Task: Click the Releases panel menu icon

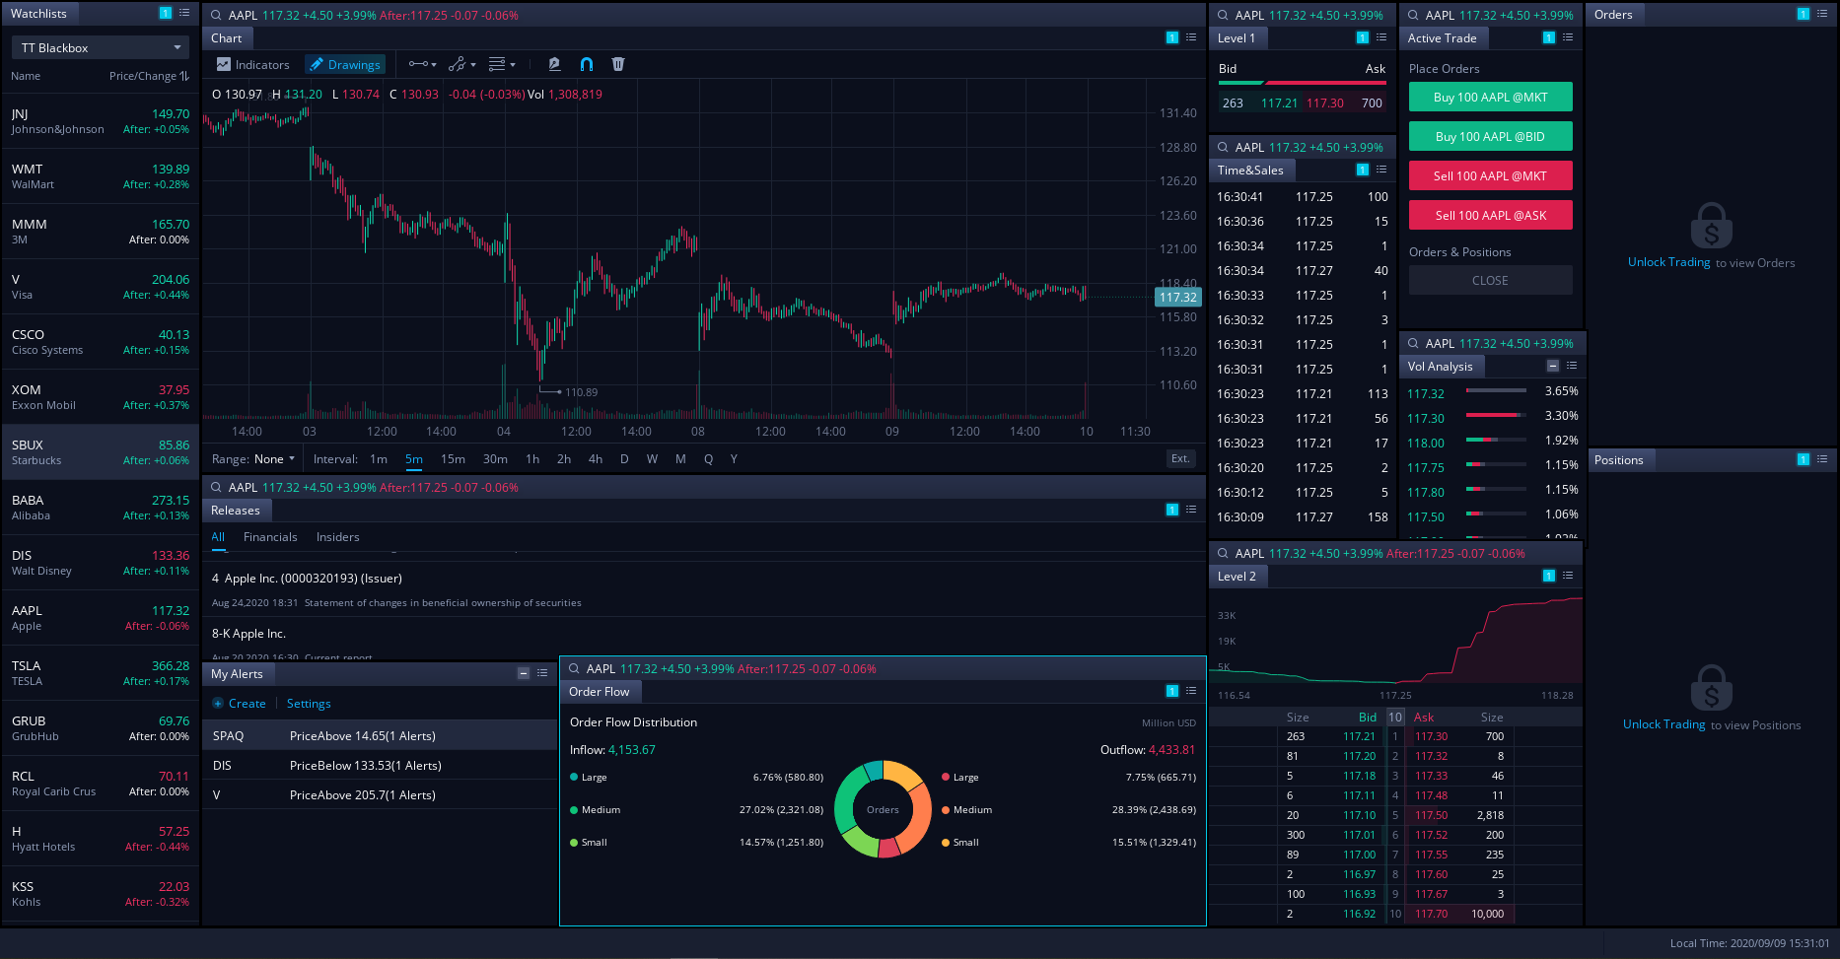Action: [x=1191, y=510]
